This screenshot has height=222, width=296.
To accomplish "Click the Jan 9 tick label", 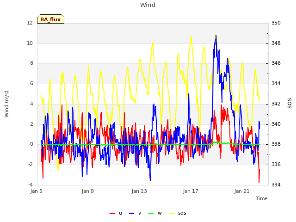I will 87,191.
